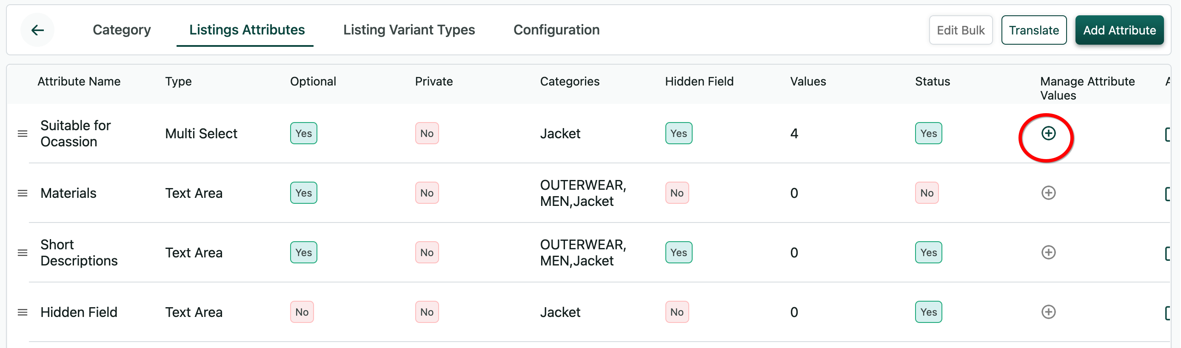
Task: Click the Edit Bulk button
Action: 961,30
